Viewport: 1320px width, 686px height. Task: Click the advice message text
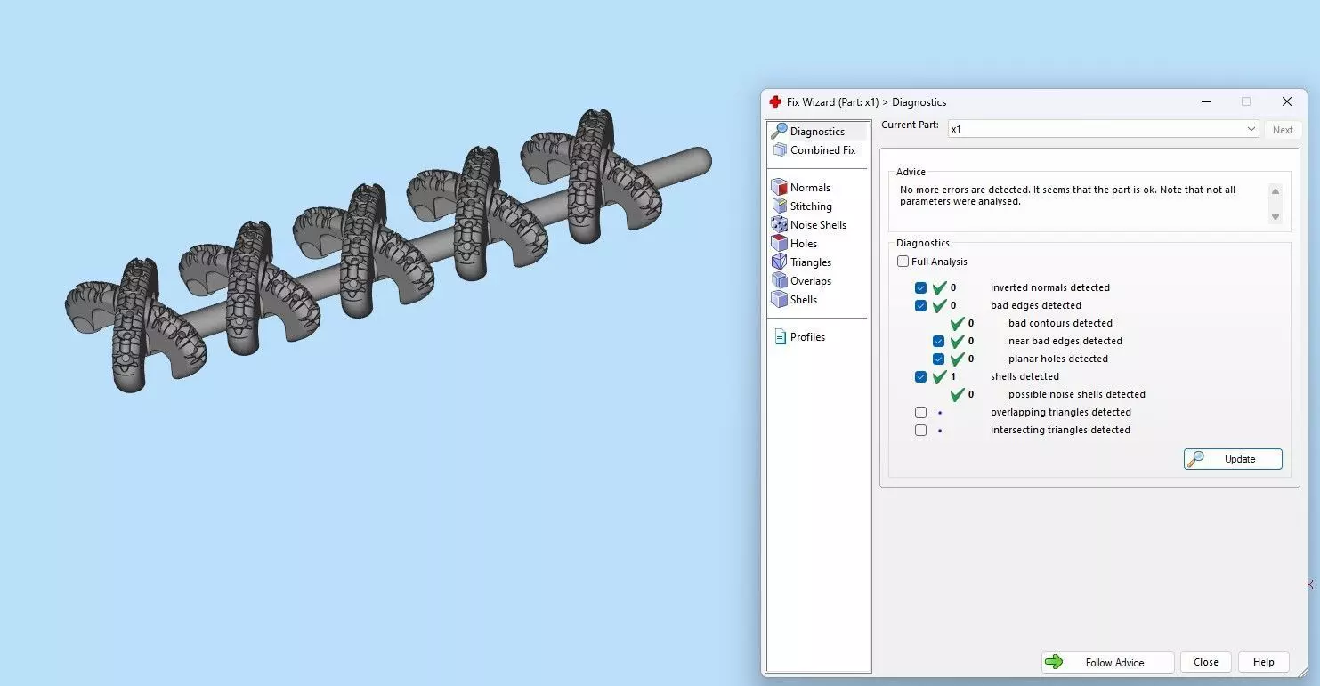(1067, 196)
